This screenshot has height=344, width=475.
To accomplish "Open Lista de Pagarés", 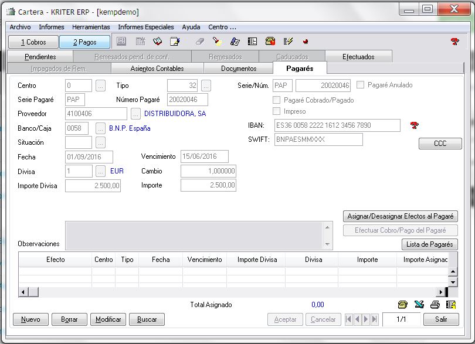I will [x=430, y=244].
